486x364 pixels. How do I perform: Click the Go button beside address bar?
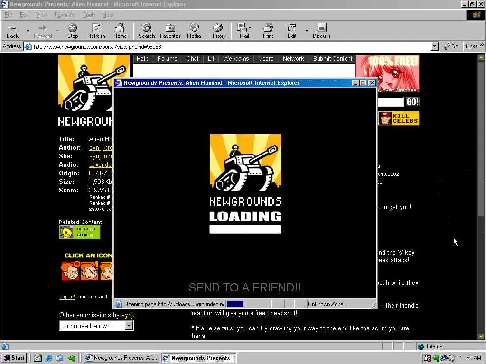pos(451,46)
